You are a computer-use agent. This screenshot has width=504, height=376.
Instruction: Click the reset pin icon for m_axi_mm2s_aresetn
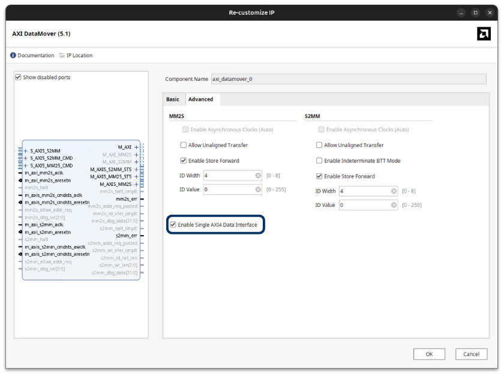[20, 181]
